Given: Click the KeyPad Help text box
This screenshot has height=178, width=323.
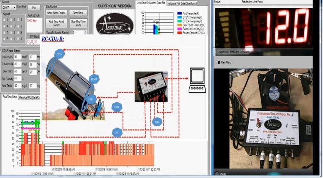Looking at the screenshot, I should pyautogui.click(x=34, y=25).
